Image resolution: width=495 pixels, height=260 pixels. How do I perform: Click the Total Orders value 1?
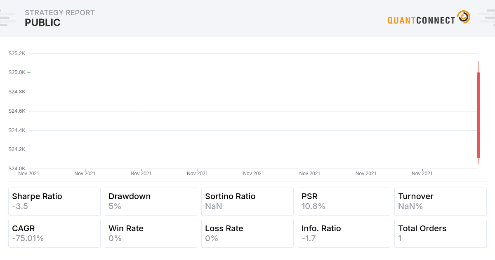[x=400, y=239]
